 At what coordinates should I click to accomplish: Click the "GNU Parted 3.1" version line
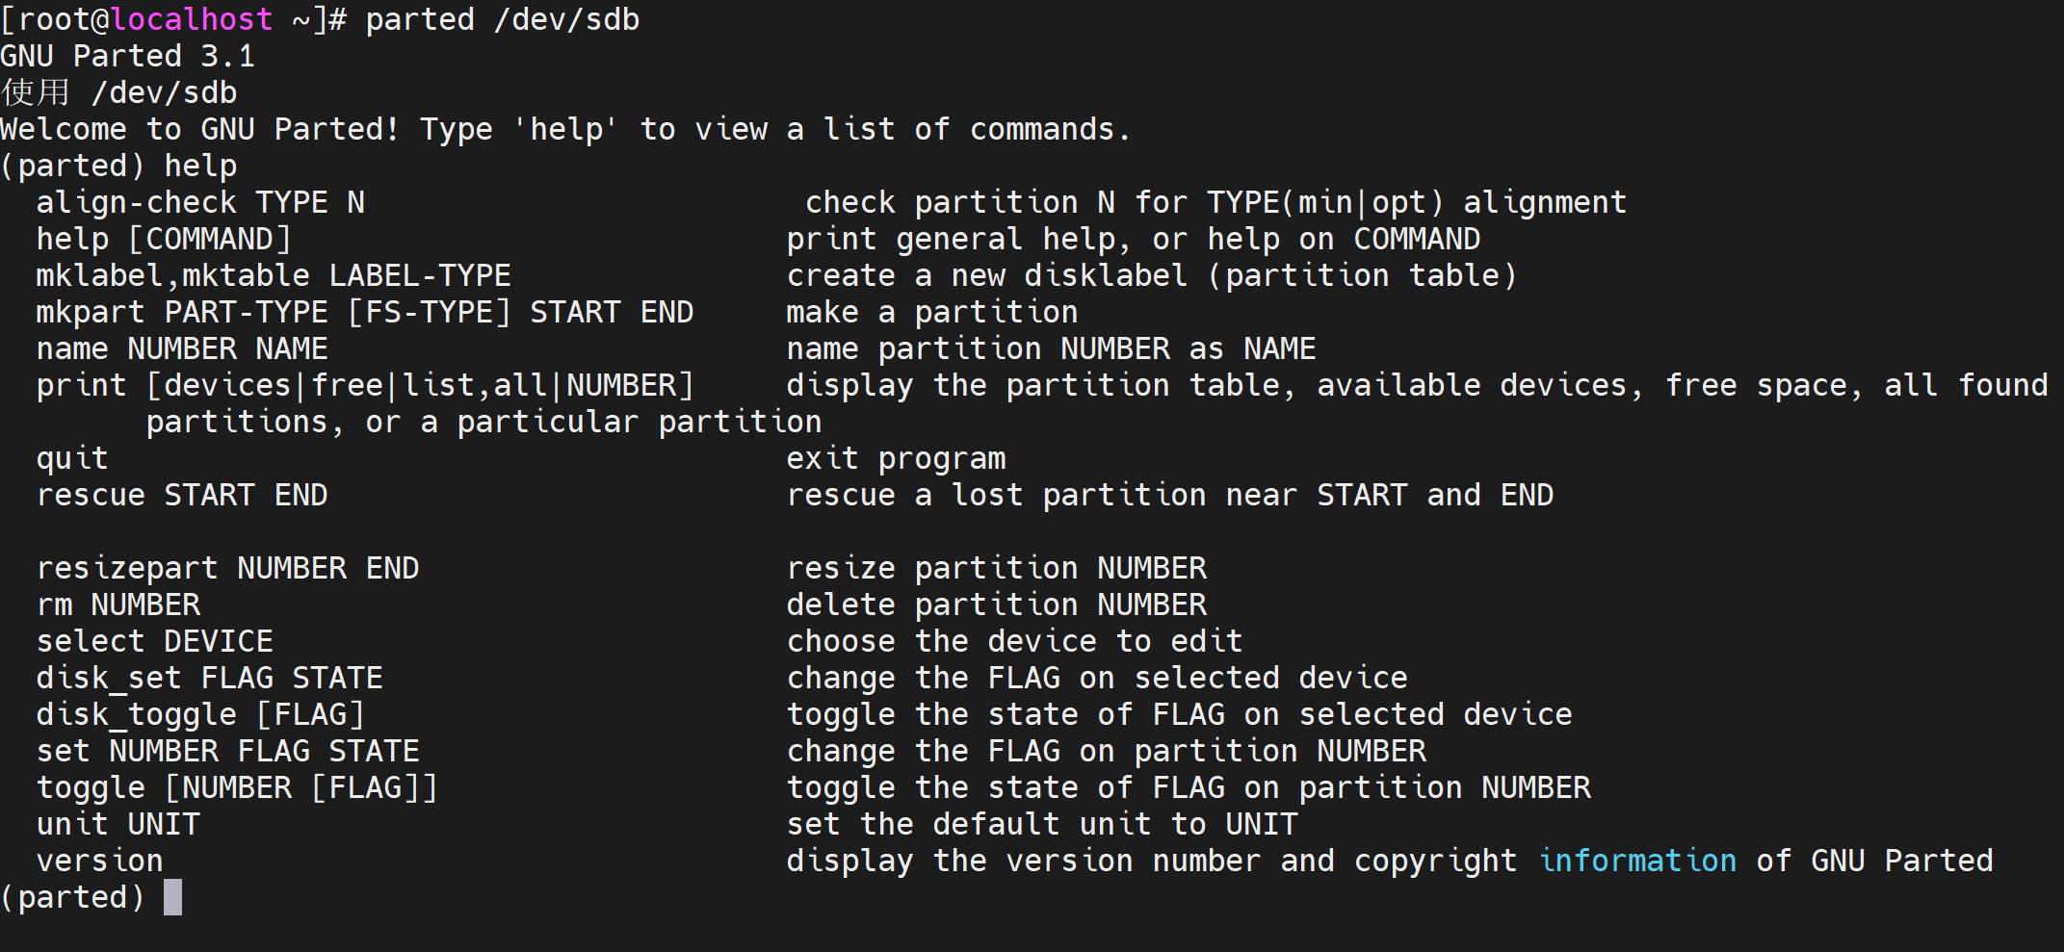(x=127, y=56)
